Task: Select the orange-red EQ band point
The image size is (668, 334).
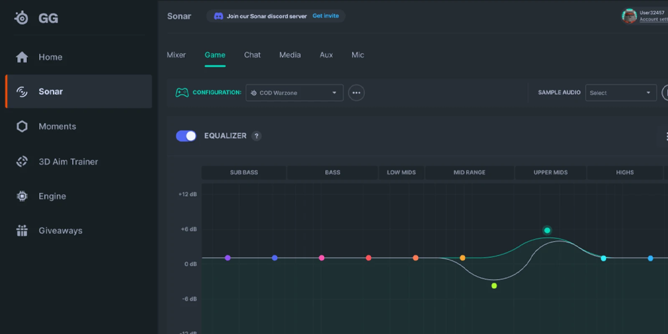Action: tap(415, 258)
